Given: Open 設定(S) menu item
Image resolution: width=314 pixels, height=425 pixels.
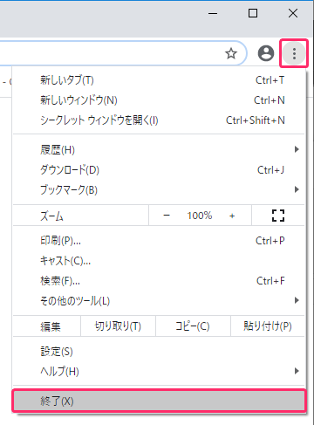Looking at the screenshot, I should [x=159, y=352].
